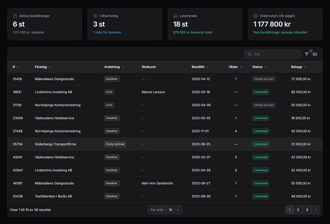Select Väntar på start status for order 21139
The width and height of the screenshot is (330, 224).
tap(264, 105)
